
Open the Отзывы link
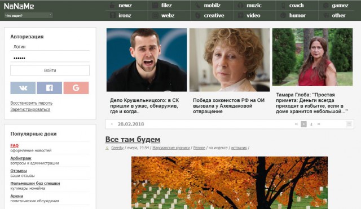point(19,171)
